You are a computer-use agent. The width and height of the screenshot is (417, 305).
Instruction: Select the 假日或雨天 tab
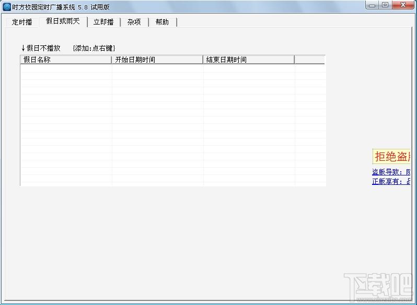pos(63,21)
